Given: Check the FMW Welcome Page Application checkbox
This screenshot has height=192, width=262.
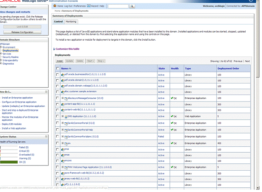Looking at the screenshot, I should click(x=58, y=167).
